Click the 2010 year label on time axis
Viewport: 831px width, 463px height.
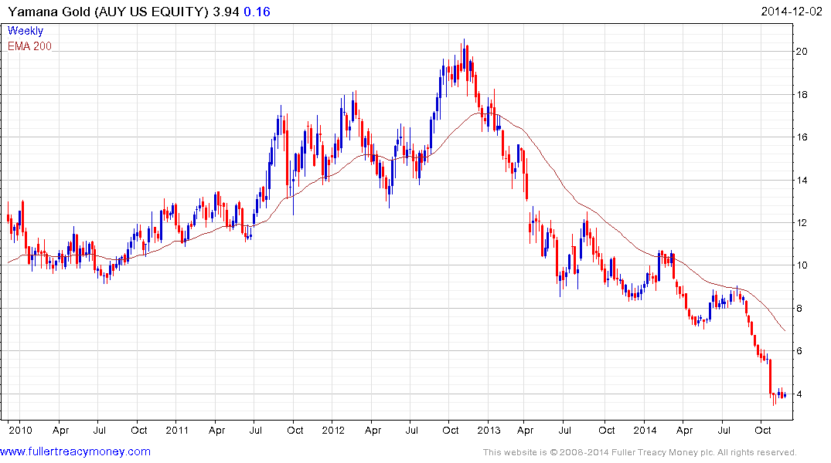[x=20, y=430]
